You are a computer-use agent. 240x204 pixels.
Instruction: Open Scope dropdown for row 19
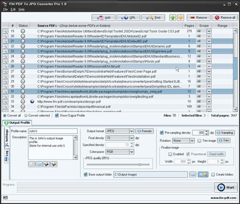(x=209, y=31)
